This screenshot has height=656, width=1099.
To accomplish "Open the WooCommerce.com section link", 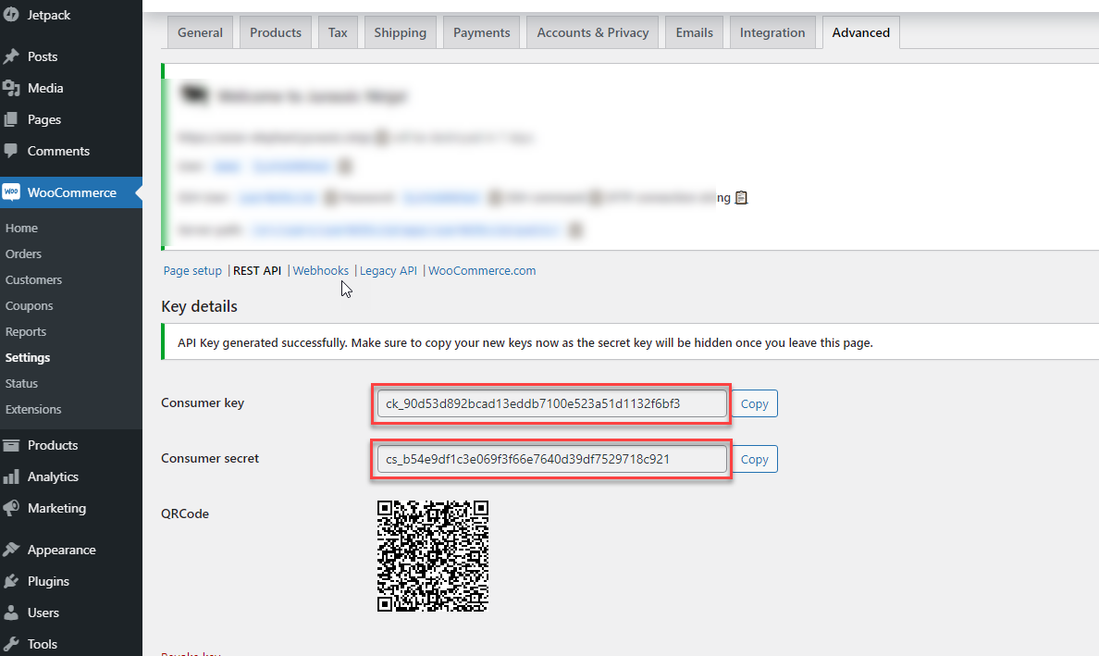I will (x=482, y=270).
